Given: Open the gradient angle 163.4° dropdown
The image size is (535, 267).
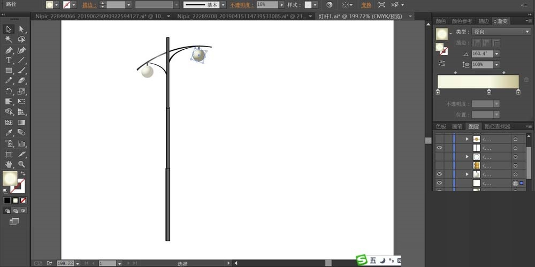Looking at the screenshot, I should tap(497, 54).
